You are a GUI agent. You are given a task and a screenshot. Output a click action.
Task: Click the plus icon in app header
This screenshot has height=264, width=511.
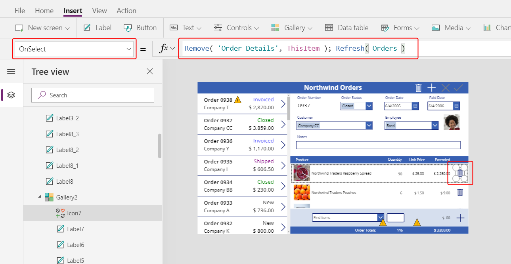(x=432, y=87)
